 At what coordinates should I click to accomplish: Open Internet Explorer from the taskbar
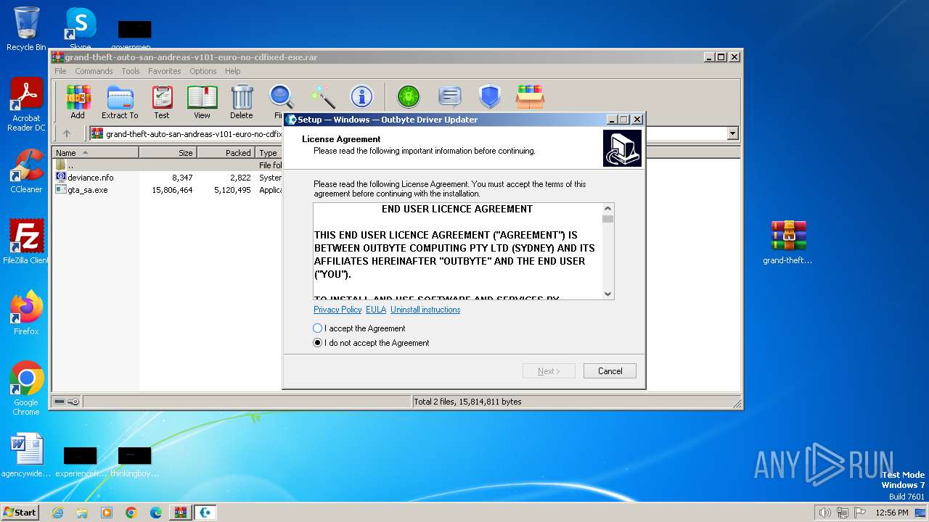point(58,513)
